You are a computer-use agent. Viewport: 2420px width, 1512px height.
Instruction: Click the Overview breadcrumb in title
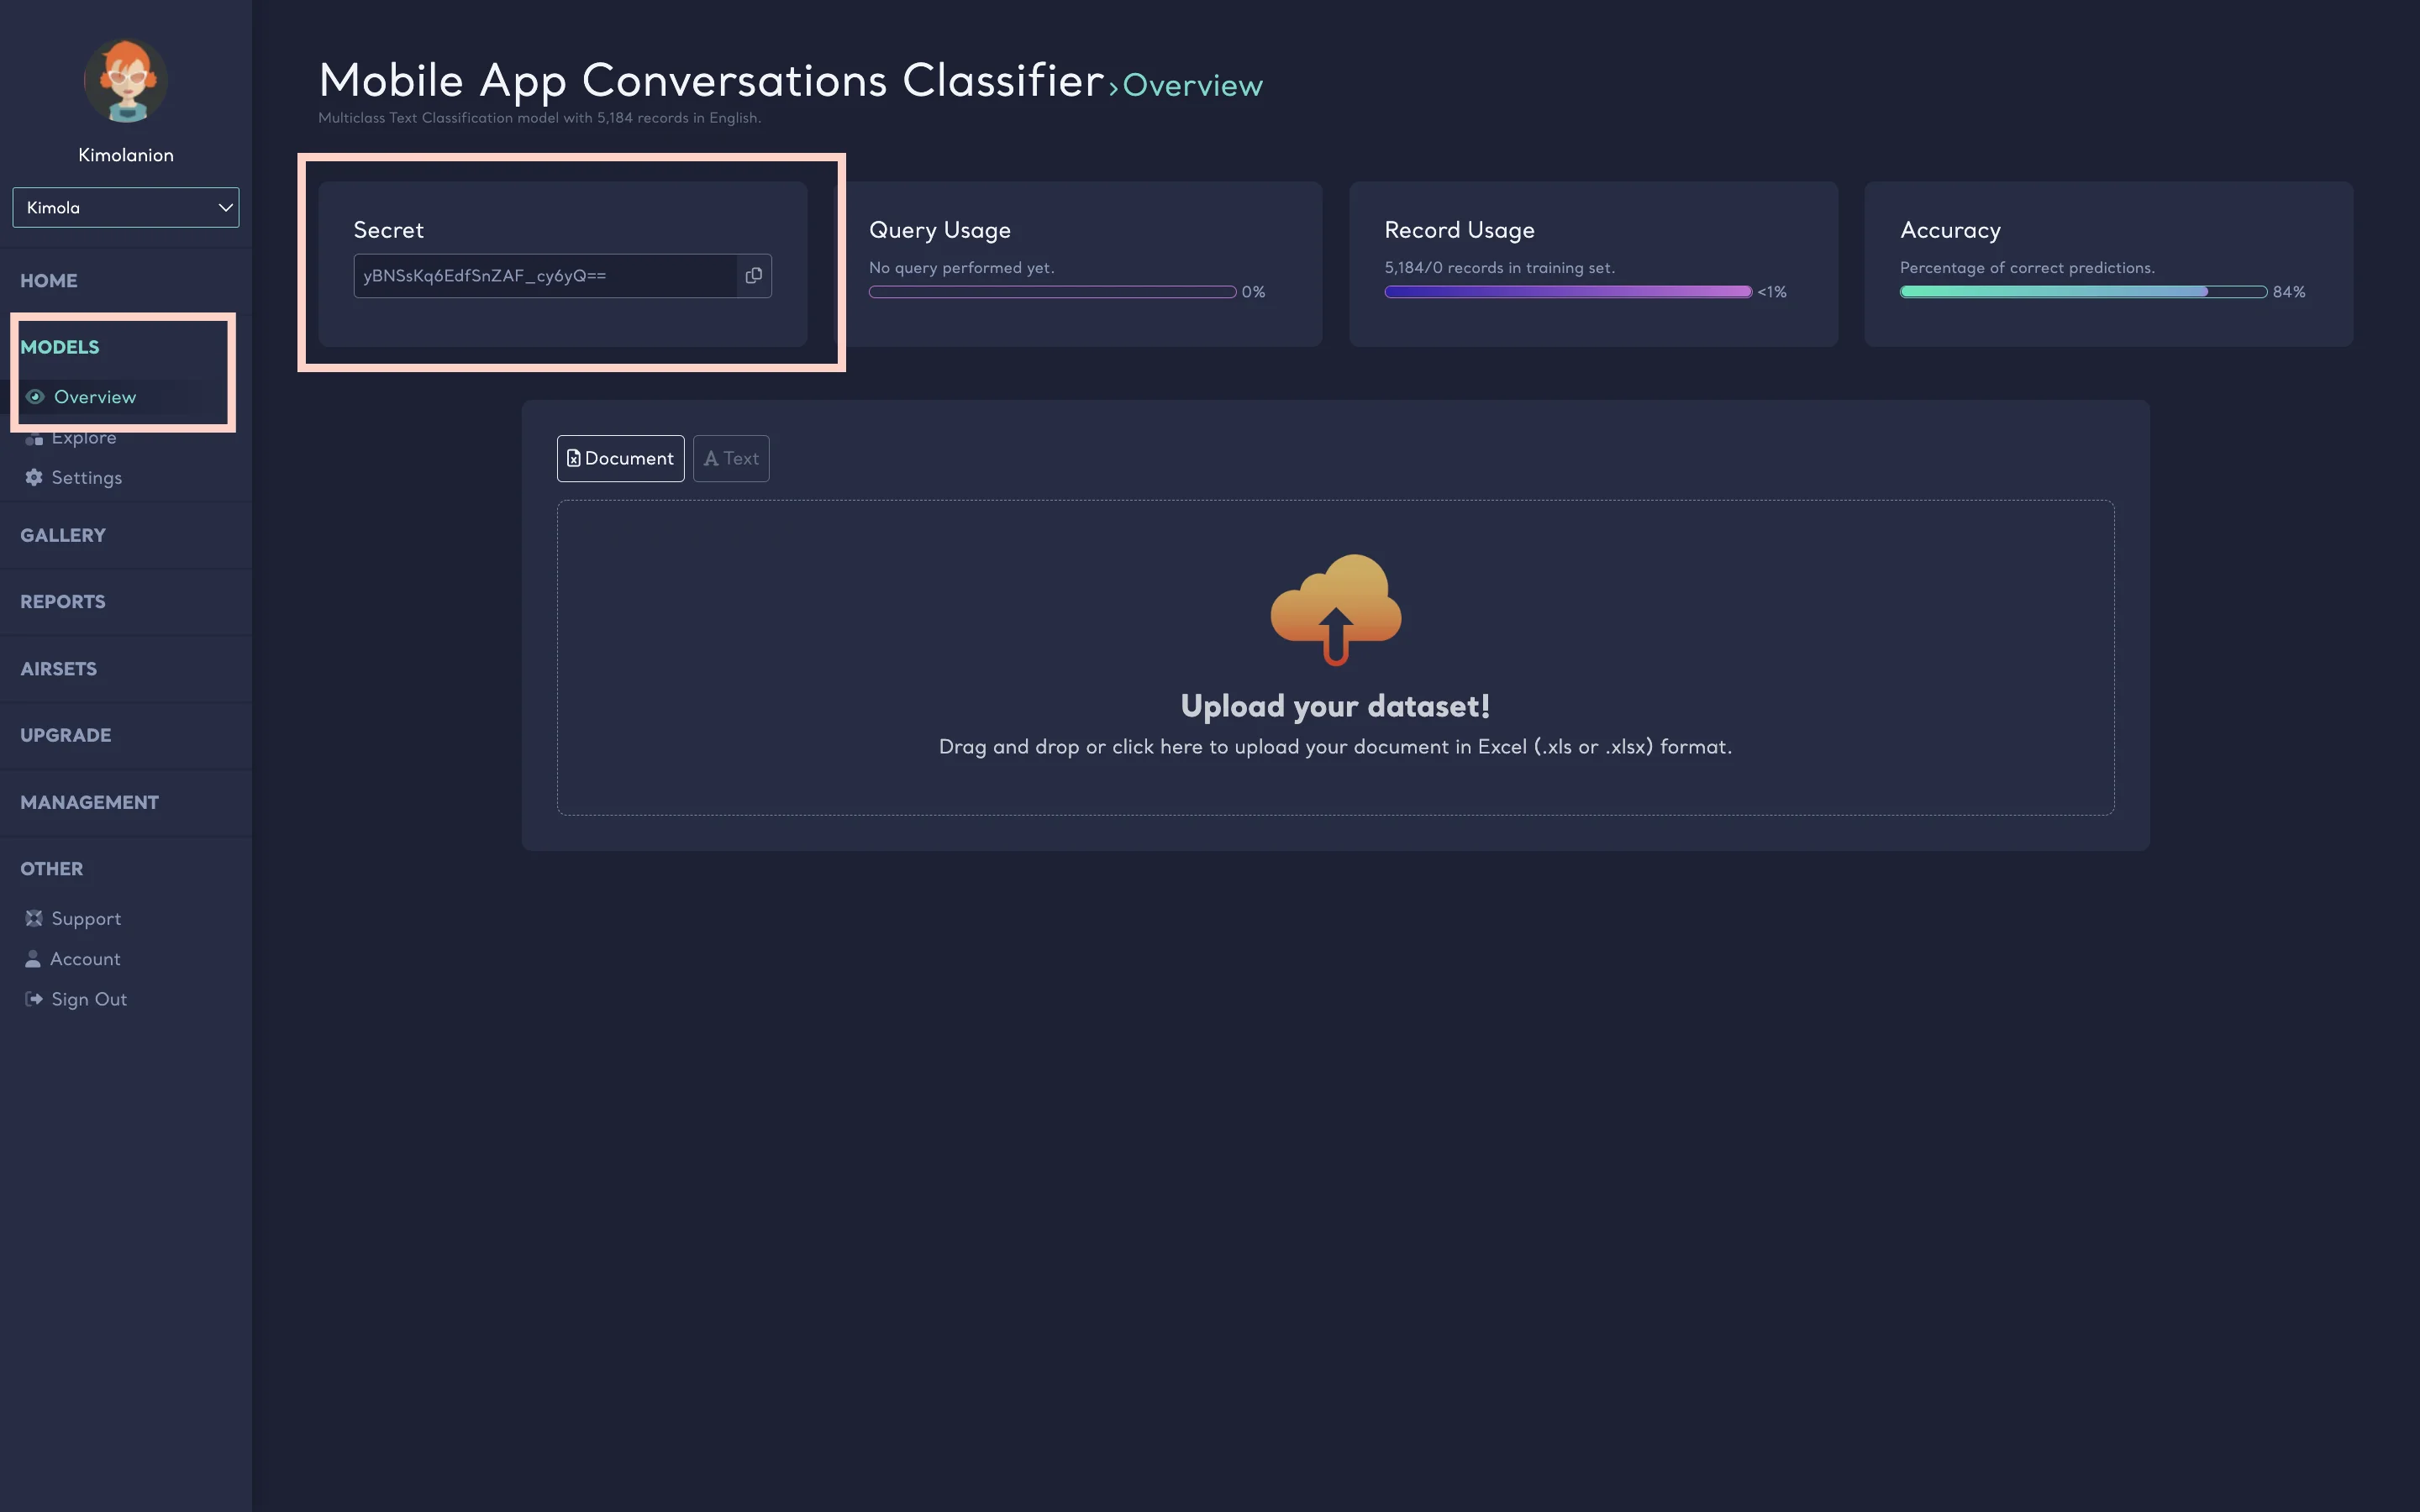tap(1192, 86)
